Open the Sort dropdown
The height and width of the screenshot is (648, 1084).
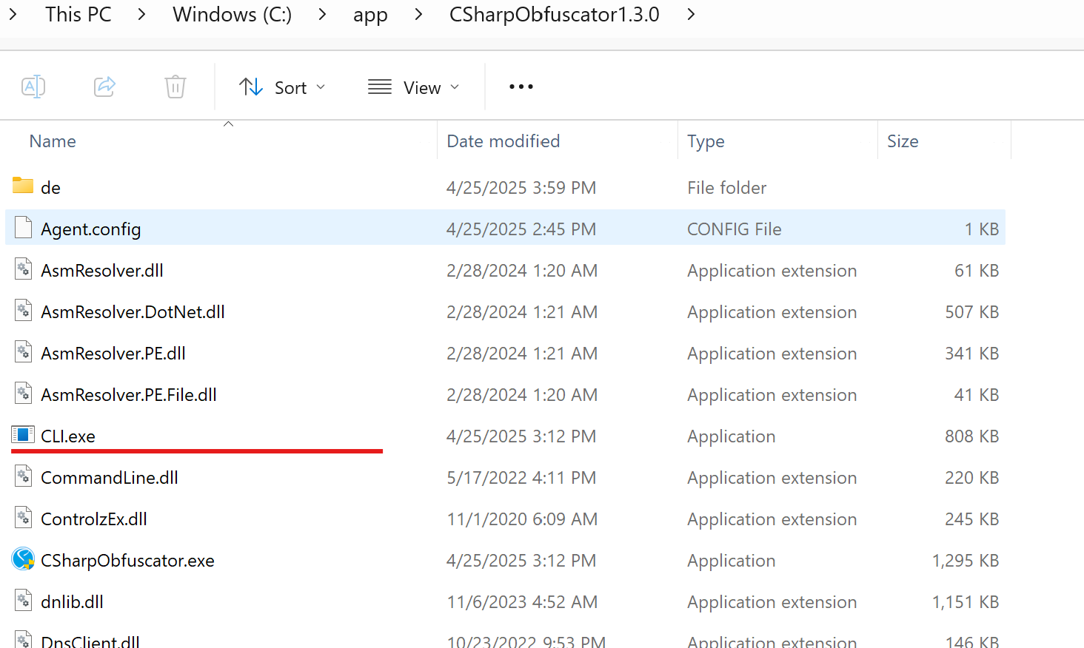pyautogui.click(x=282, y=87)
